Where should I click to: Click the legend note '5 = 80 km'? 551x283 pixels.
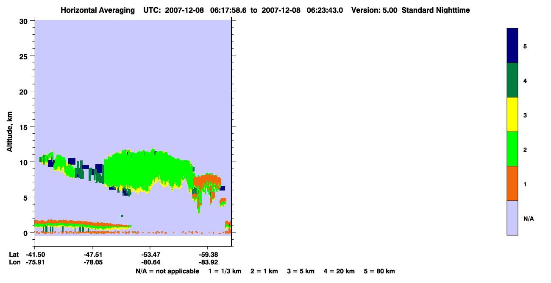[x=379, y=271]
